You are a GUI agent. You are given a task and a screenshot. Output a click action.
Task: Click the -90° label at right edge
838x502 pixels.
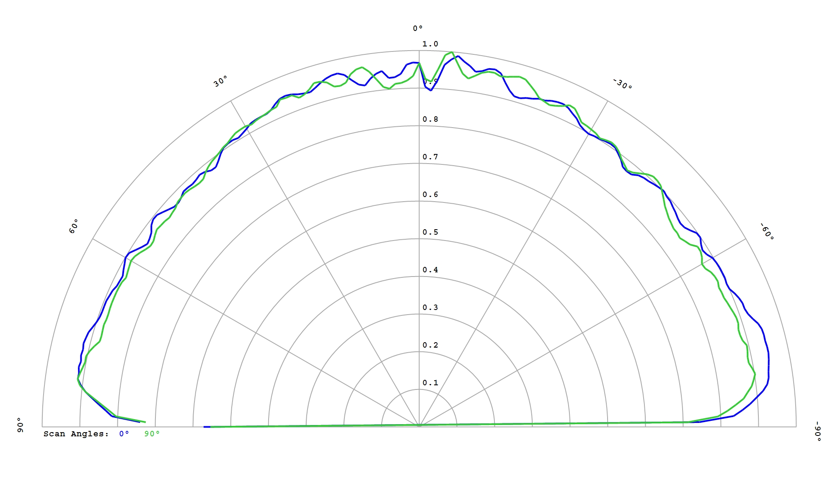click(x=817, y=431)
